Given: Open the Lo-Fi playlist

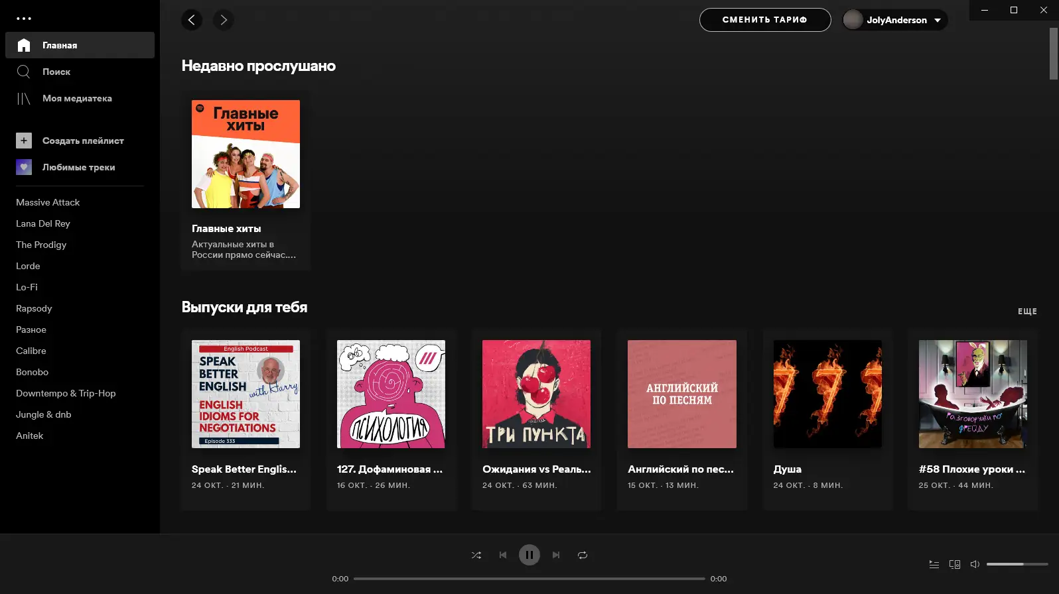Looking at the screenshot, I should (x=27, y=287).
